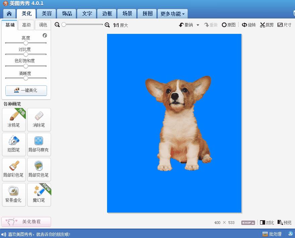Choose the 抠图笔 cutout tool

(x=14, y=144)
